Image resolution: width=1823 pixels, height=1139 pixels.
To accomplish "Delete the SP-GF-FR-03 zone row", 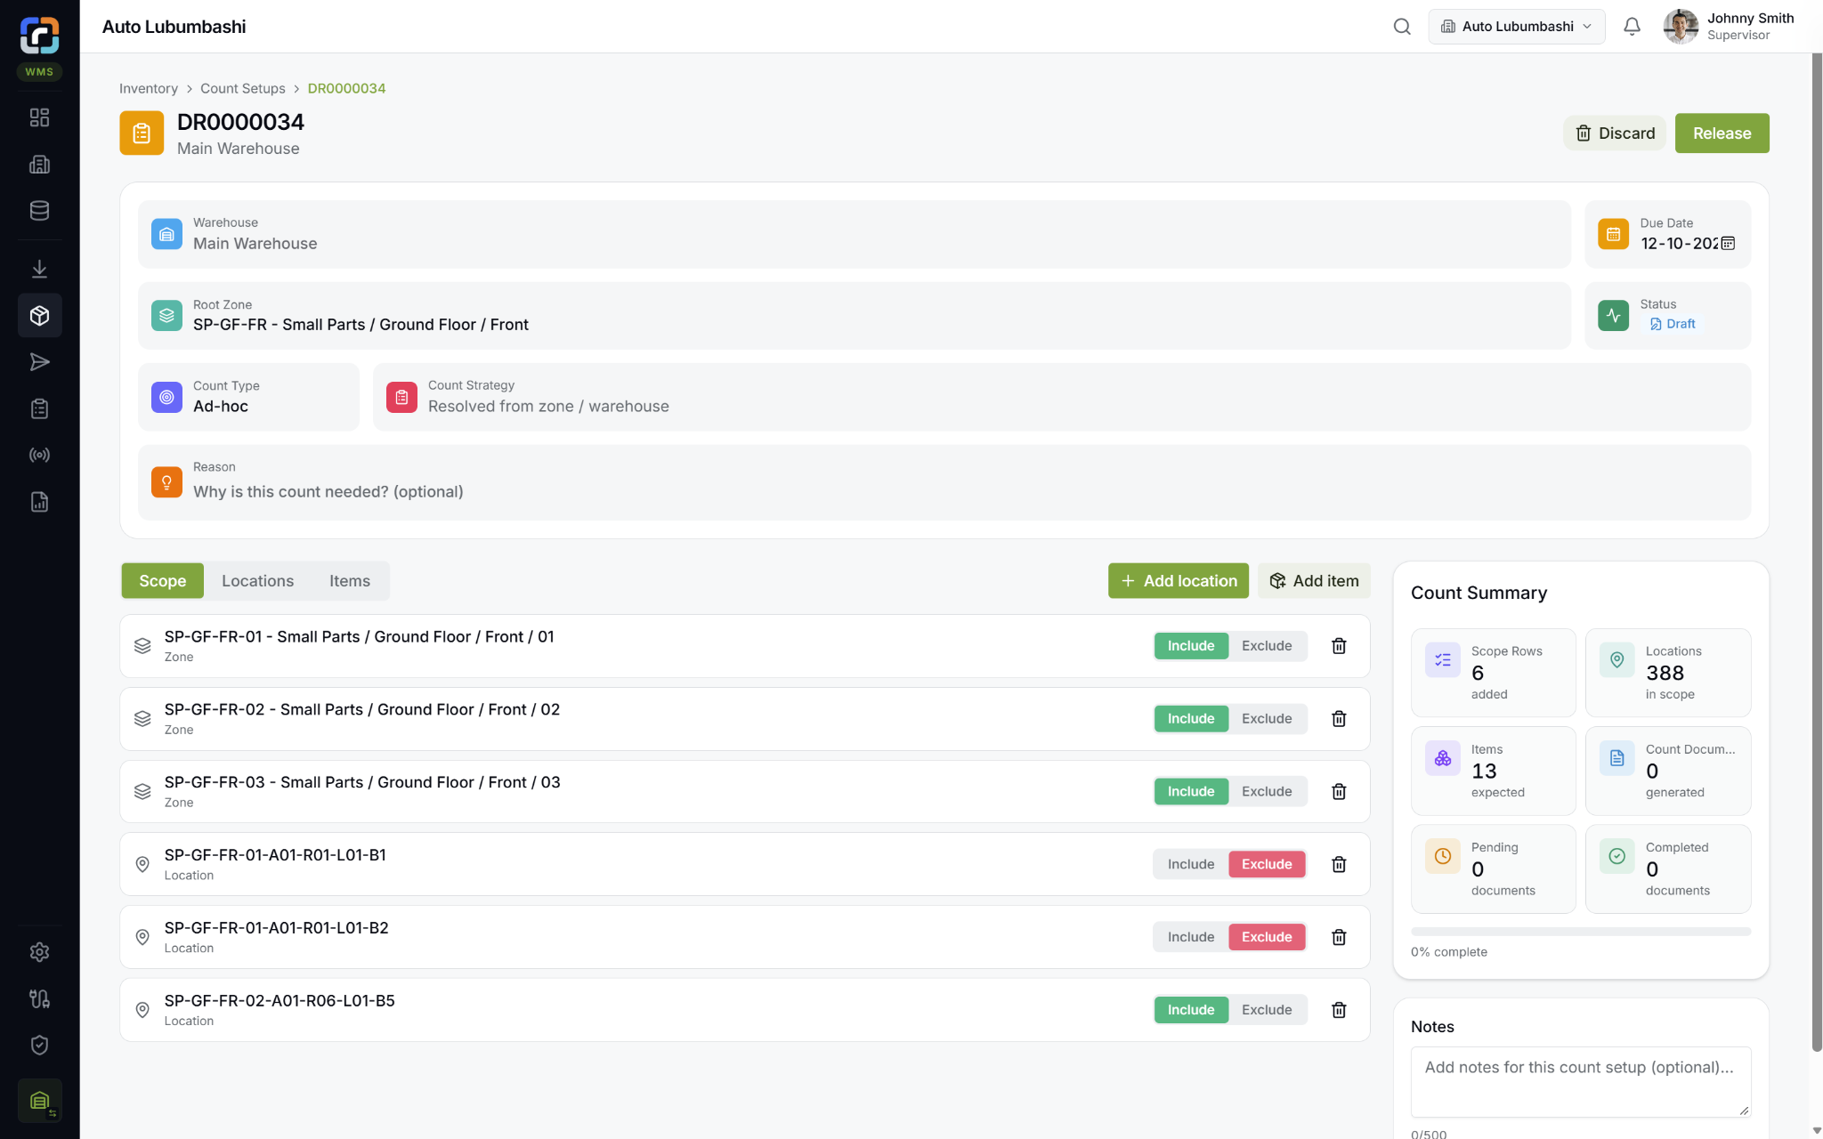I will 1339,792.
